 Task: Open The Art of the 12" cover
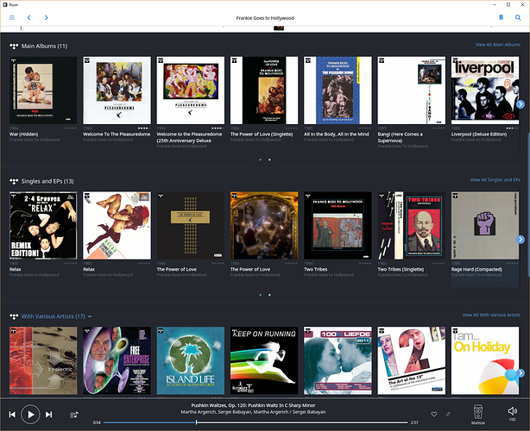click(412, 360)
